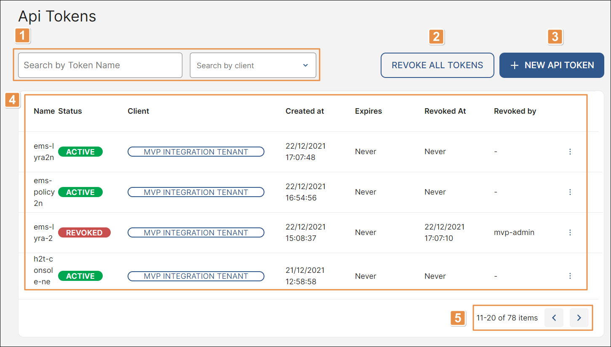The width and height of the screenshot is (611, 347).
Task: Select the MVP Integration Tenant chip in ems-policy2n row
Action: 196,192
